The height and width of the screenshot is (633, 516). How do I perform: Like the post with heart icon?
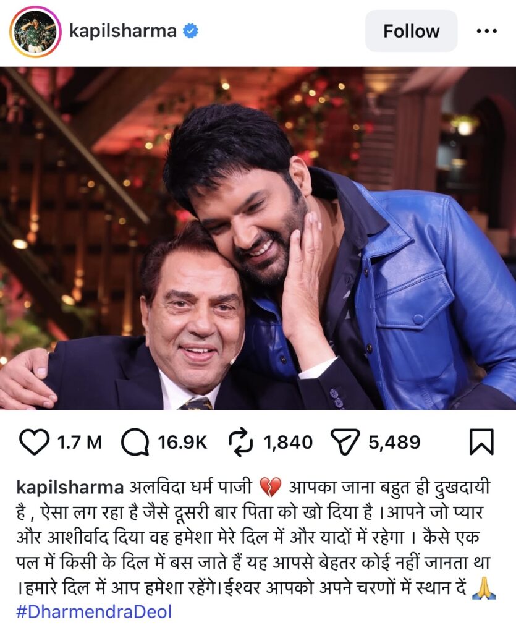[x=34, y=442]
